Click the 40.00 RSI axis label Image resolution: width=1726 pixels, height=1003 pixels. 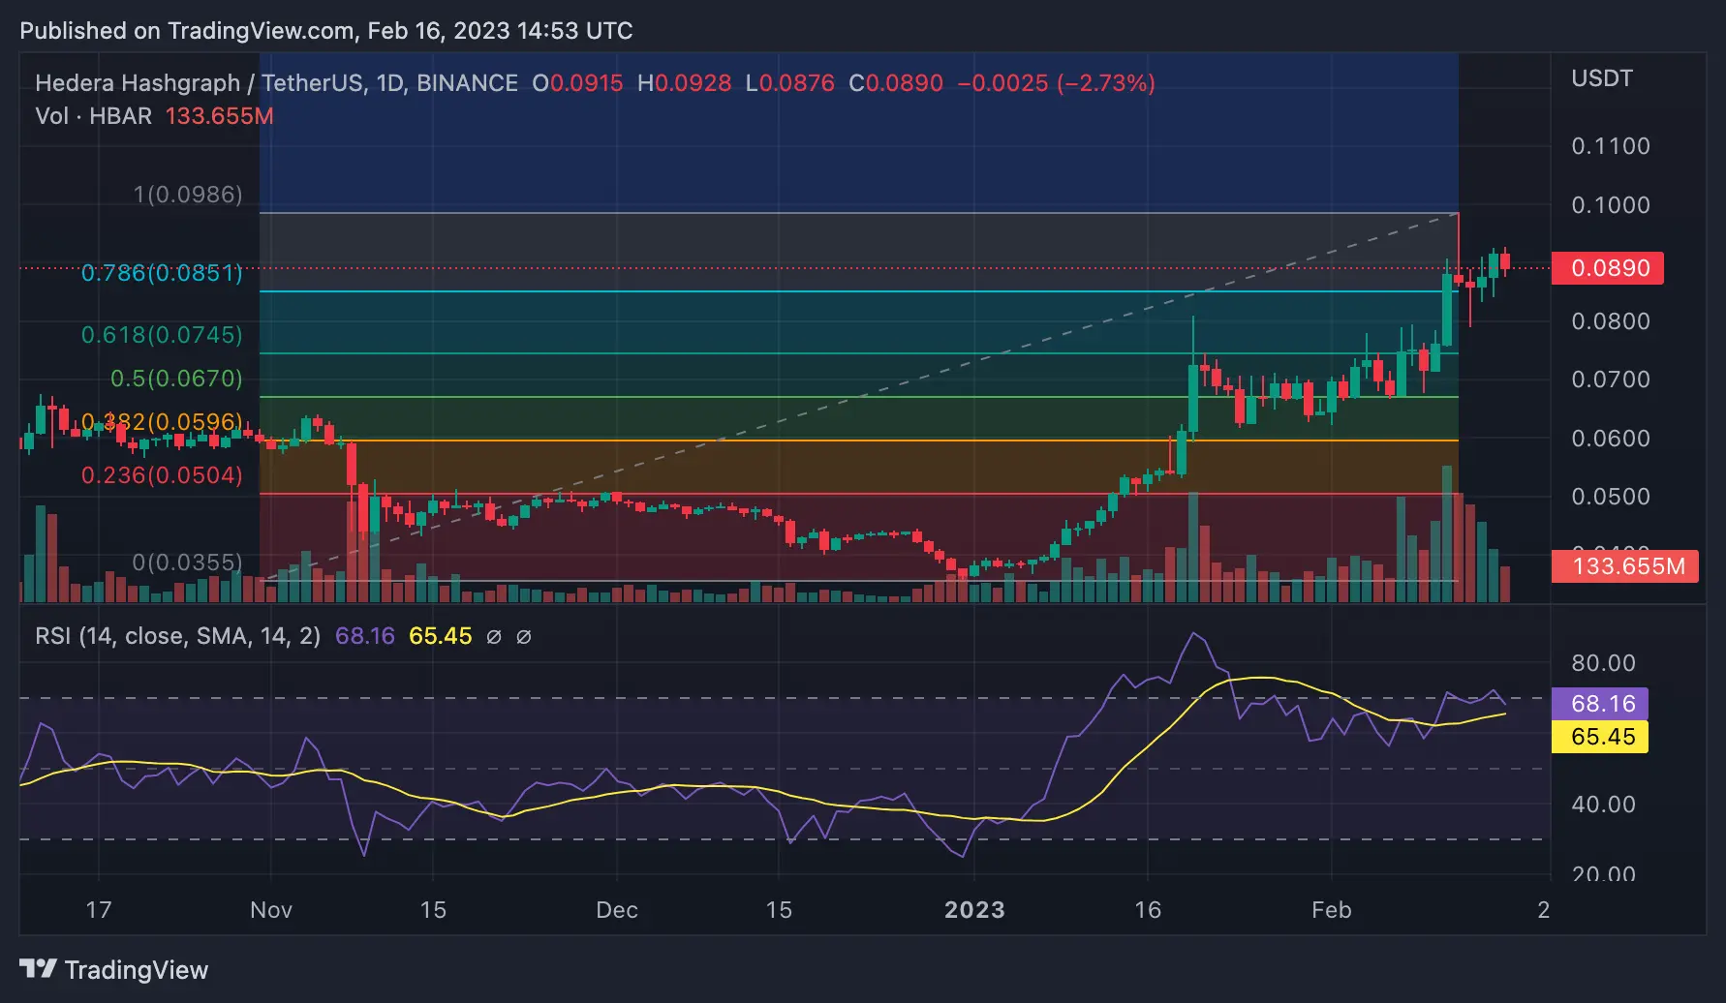point(1603,805)
